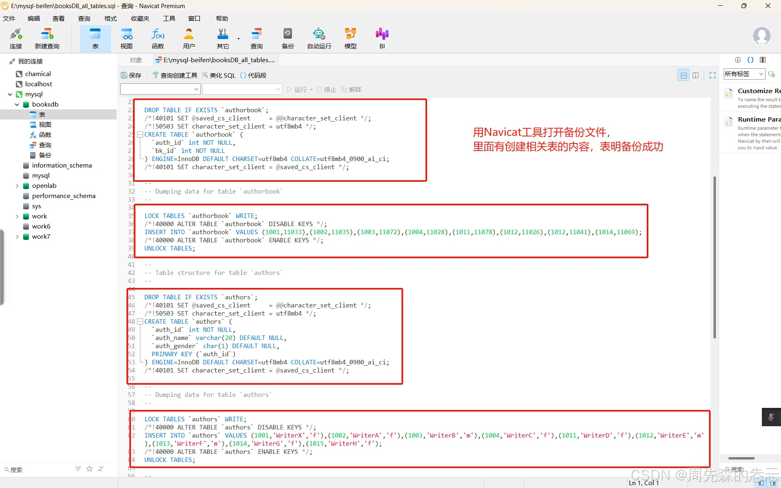Open dropdown arrow next to Run (运行)
This screenshot has height=488, width=781.
click(x=312, y=90)
